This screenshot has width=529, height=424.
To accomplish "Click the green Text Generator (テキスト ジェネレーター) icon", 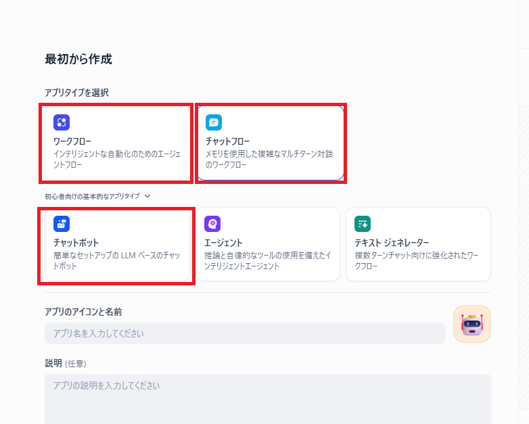I will click(363, 224).
